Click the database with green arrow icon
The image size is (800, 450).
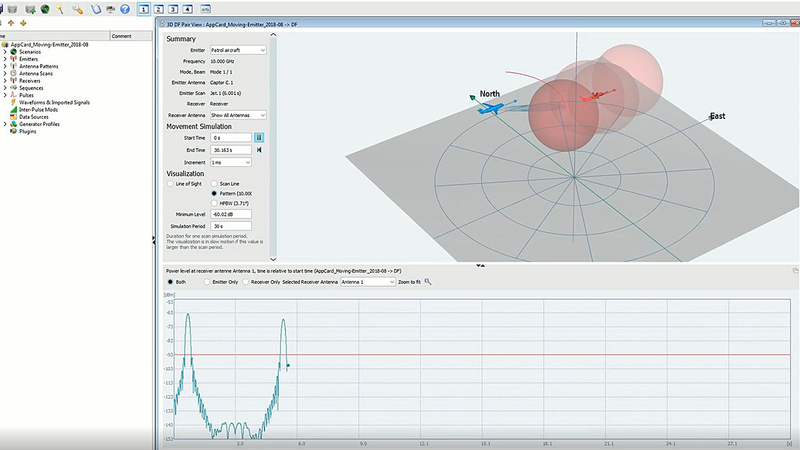29,9
